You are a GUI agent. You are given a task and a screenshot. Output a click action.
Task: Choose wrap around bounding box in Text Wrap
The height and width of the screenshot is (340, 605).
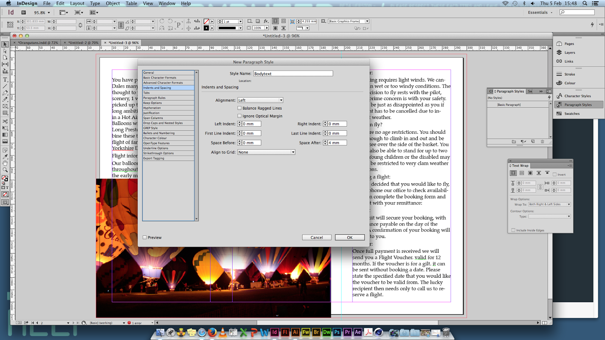tap(522, 173)
